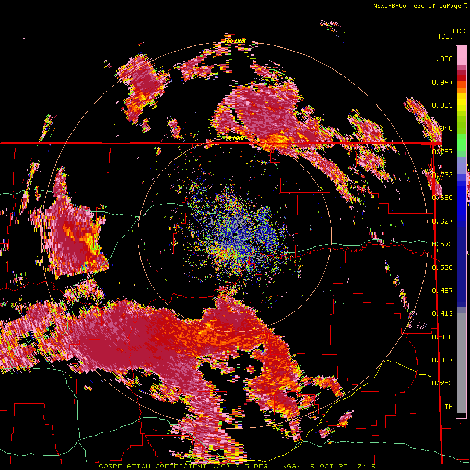The height and width of the screenshot is (470, 470).
Task: Click the 100 NMI range ring label
Action: (234, 41)
